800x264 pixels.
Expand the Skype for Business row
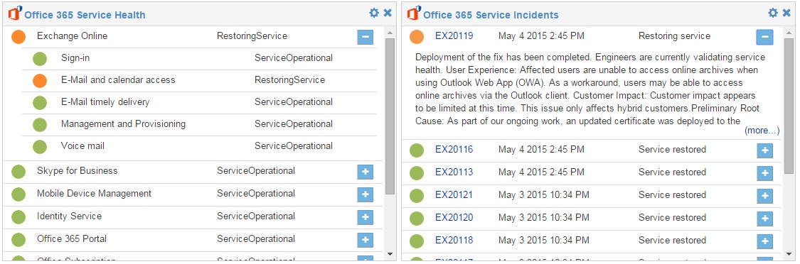click(366, 172)
